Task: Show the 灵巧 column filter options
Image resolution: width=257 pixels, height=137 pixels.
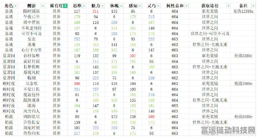Action: 158,6
